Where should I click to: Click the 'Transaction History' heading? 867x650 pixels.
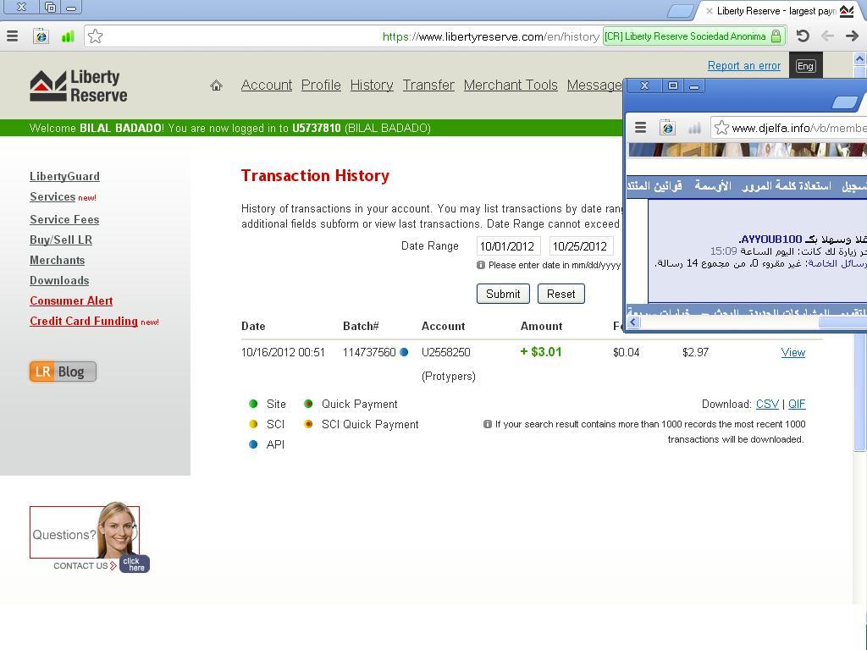tap(315, 176)
